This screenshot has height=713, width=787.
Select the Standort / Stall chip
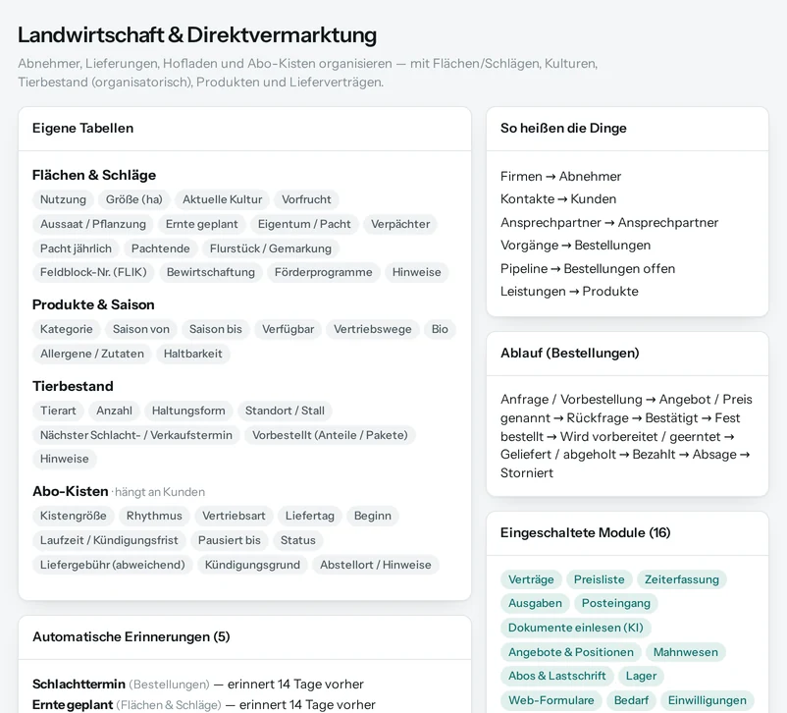pos(285,411)
